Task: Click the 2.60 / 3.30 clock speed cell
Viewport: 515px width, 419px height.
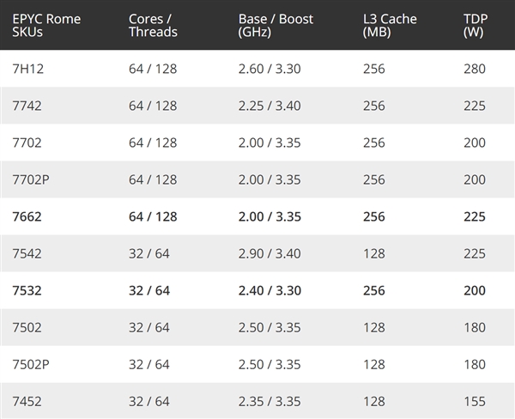Action: [x=270, y=69]
